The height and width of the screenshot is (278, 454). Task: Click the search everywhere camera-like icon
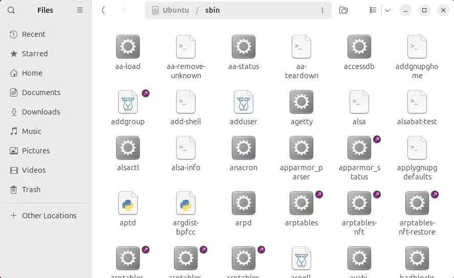click(x=343, y=10)
